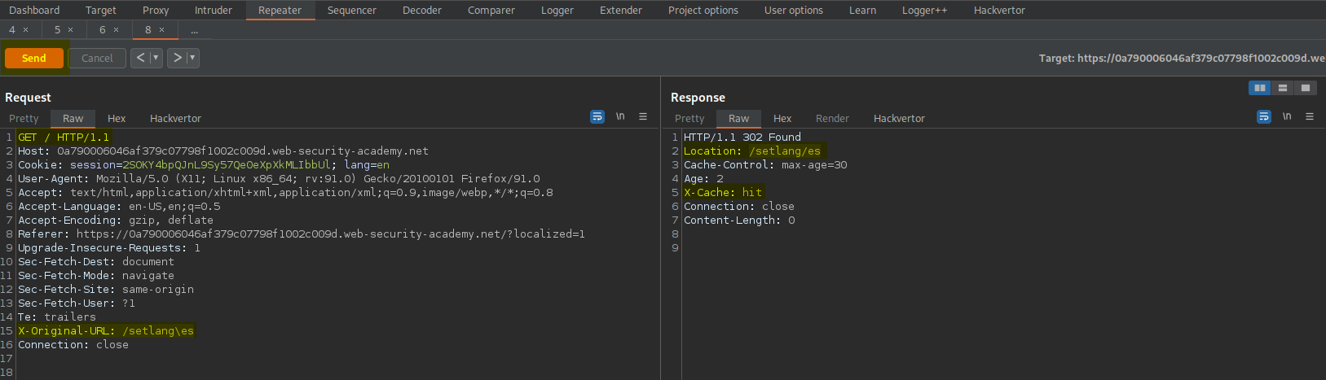Add new Repeater tab with ellipsis

(194, 30)
